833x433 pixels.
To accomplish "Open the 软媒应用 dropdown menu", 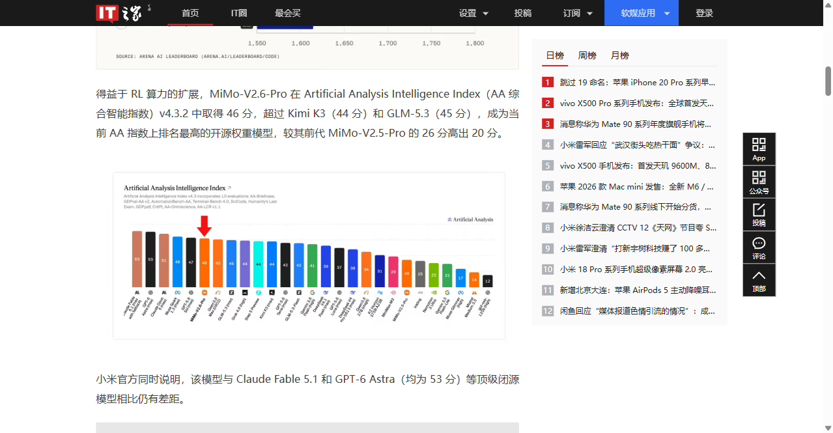I will point(642,13).
